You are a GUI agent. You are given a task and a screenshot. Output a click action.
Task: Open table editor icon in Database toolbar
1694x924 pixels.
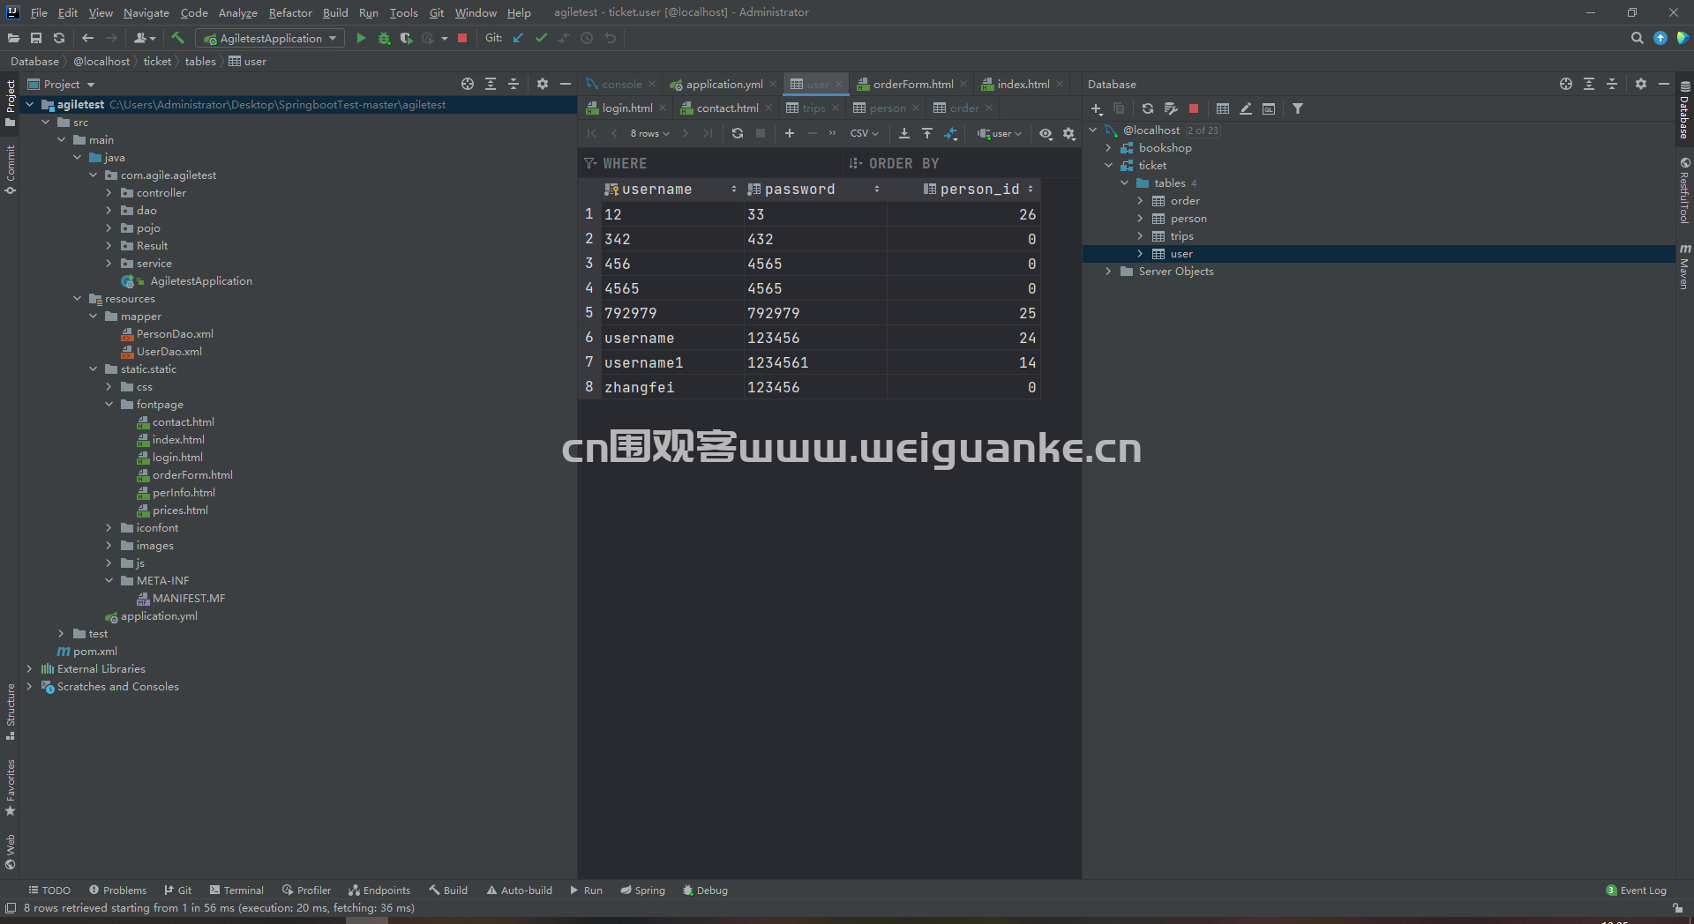pos(1223,108)
